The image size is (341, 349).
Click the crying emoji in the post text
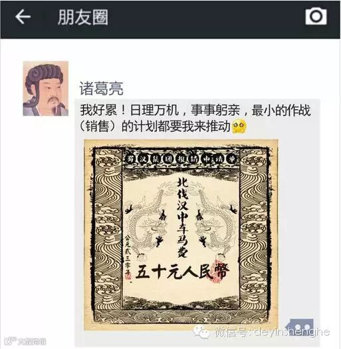(239, 126)
